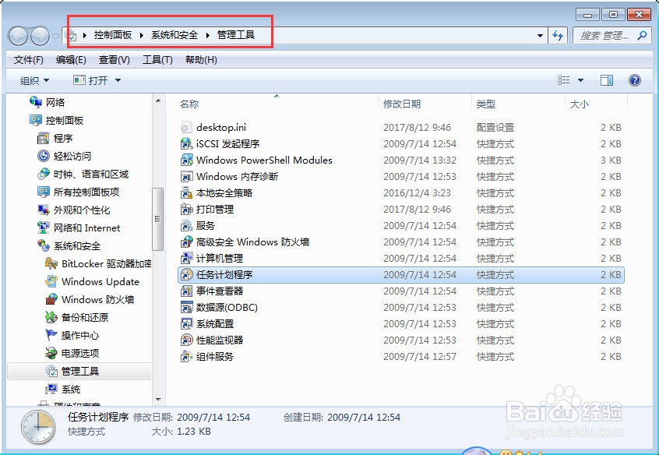Select 管理工具 in the left sidebar
Screen dimensions: 659x455
(x=80, y=372)
